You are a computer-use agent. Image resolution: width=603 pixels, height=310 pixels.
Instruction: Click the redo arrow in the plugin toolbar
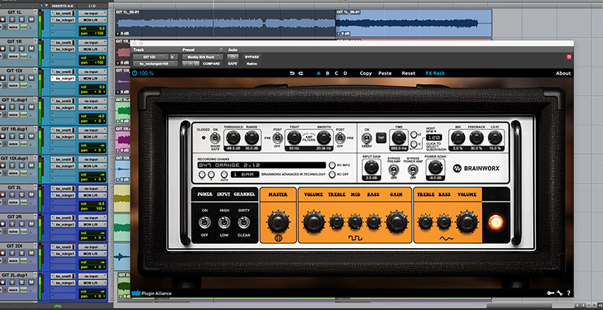point(300,73)
